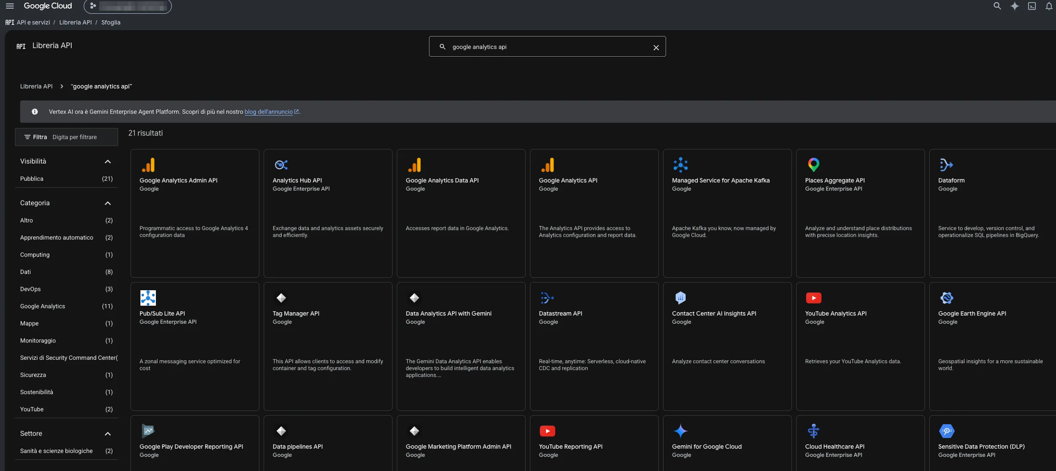Viewport: 1056px width, 471px height.
Task: Collapse the Visibilità section
Action: pos(107,161)
